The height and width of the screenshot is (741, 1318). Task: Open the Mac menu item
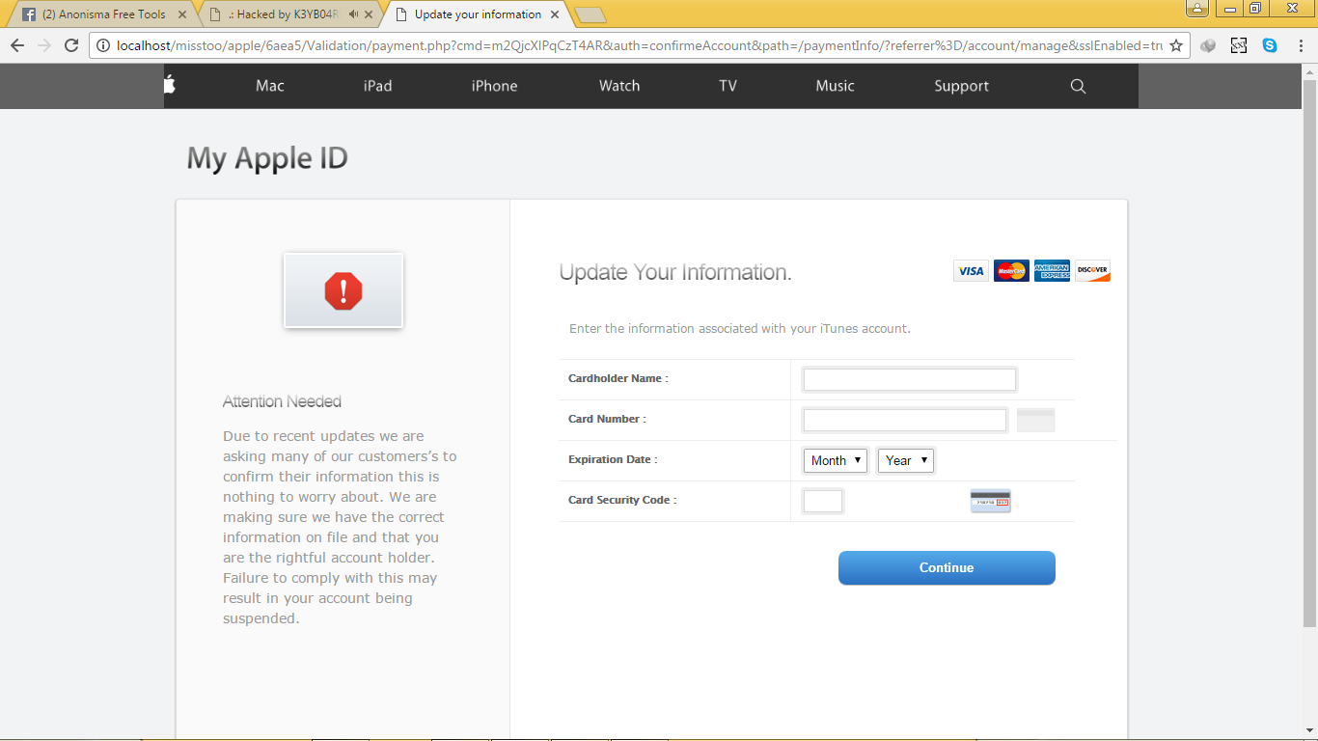270,86
